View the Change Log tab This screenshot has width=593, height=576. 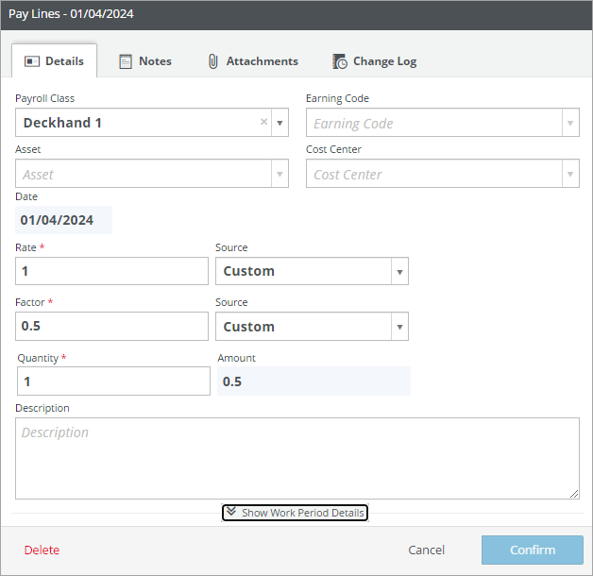(x=375, y=60)
